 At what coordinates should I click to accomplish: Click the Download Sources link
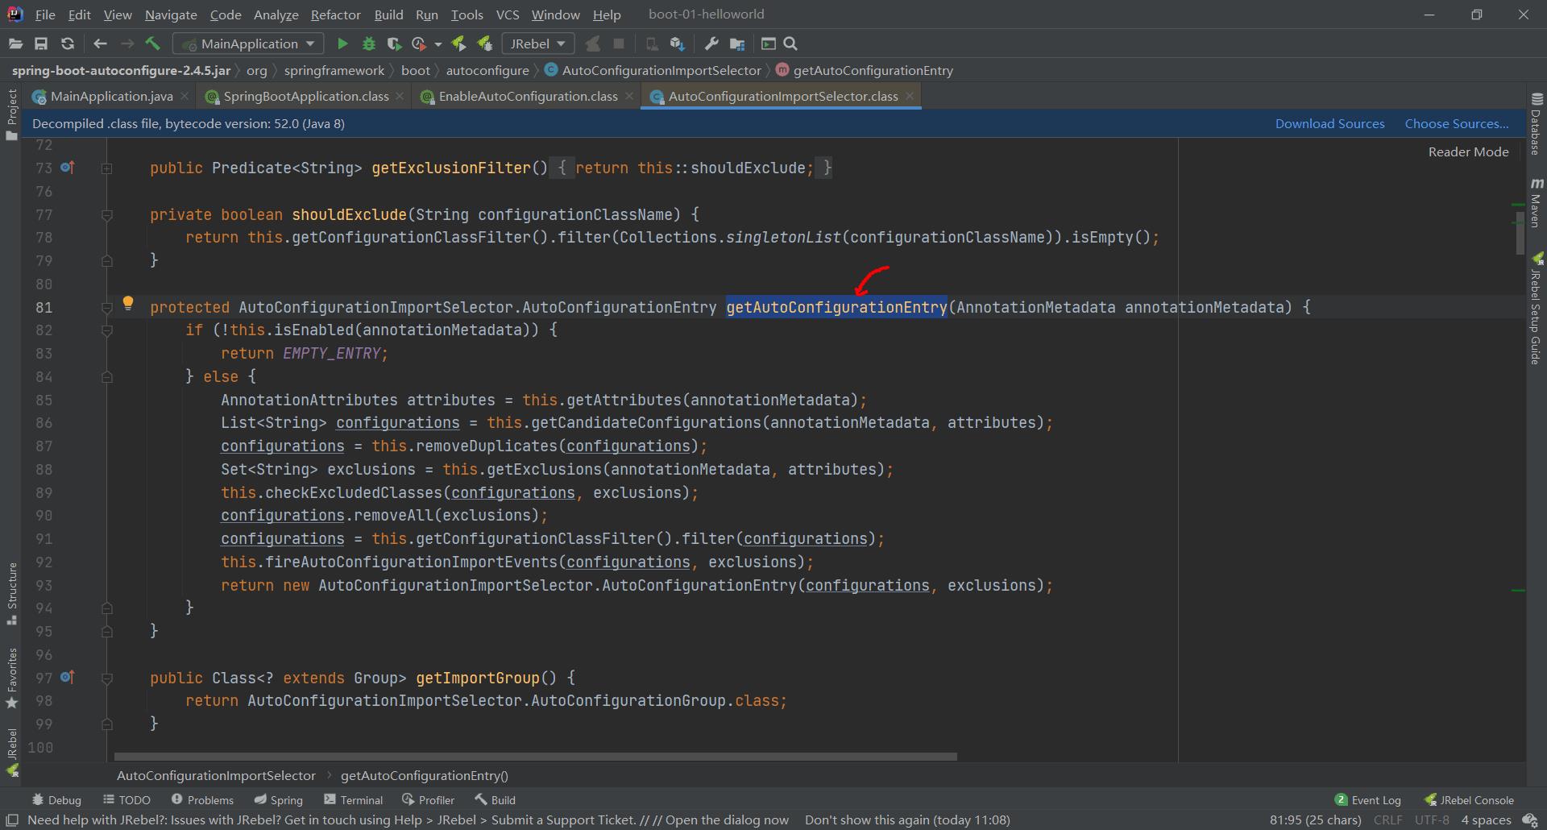point(1329,123)
